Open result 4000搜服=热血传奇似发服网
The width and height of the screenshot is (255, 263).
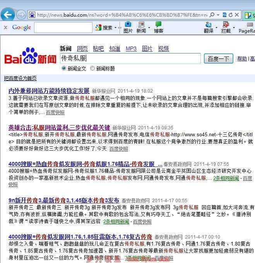[85, 164]
